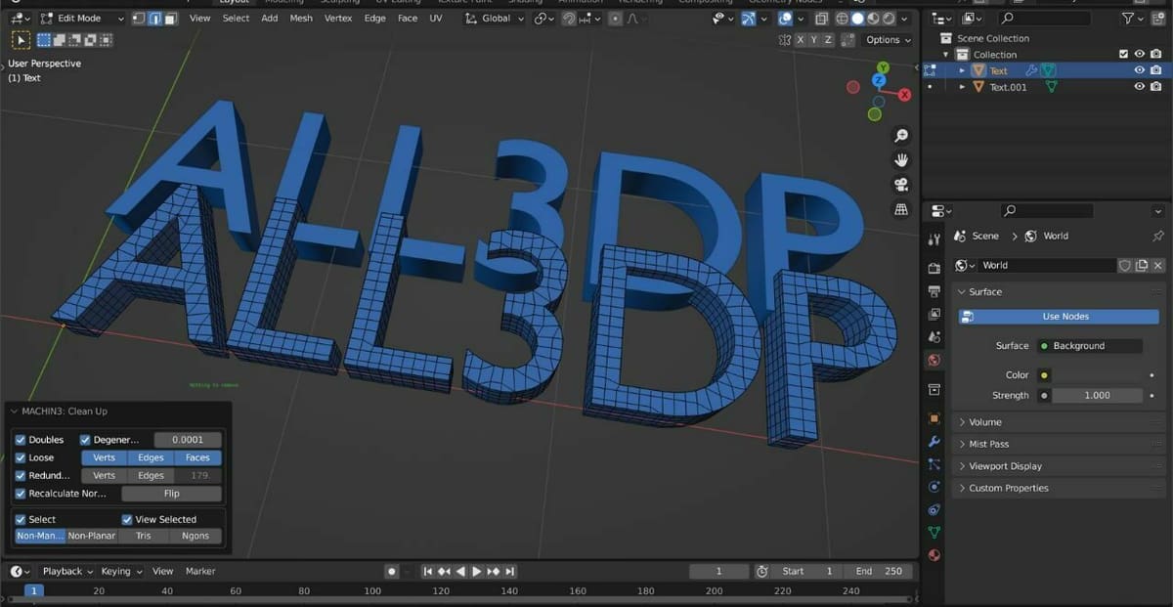This screenshot has width=1173, height=607.
Task: Click the zoom magnifier viewport gizmo
Action: [x=901, y=136]
